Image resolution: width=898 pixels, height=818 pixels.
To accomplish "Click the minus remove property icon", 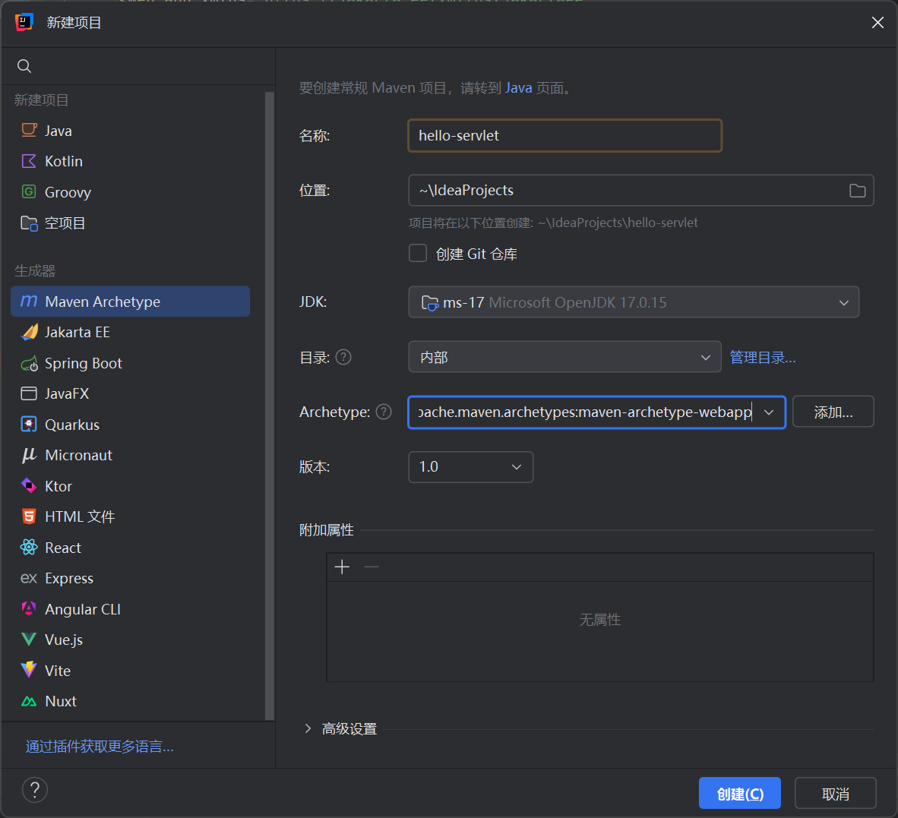I will [372, 567].
